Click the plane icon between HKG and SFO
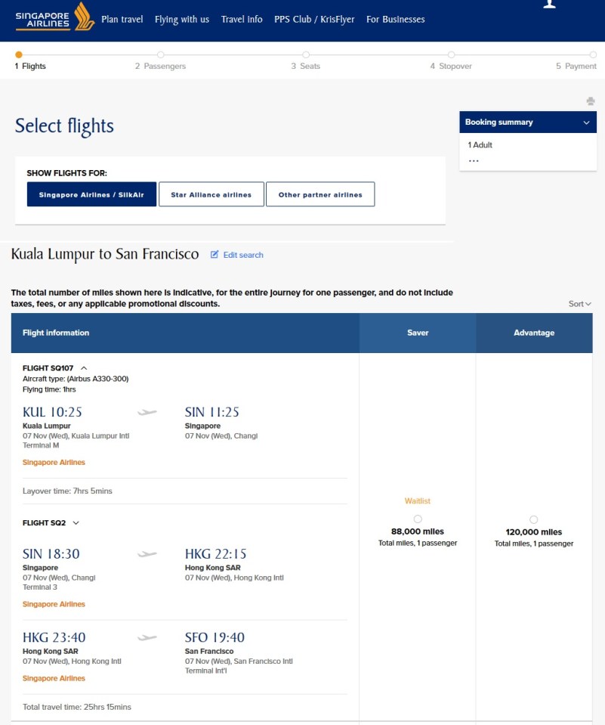605x725 pixels. [x=147, y=637]
